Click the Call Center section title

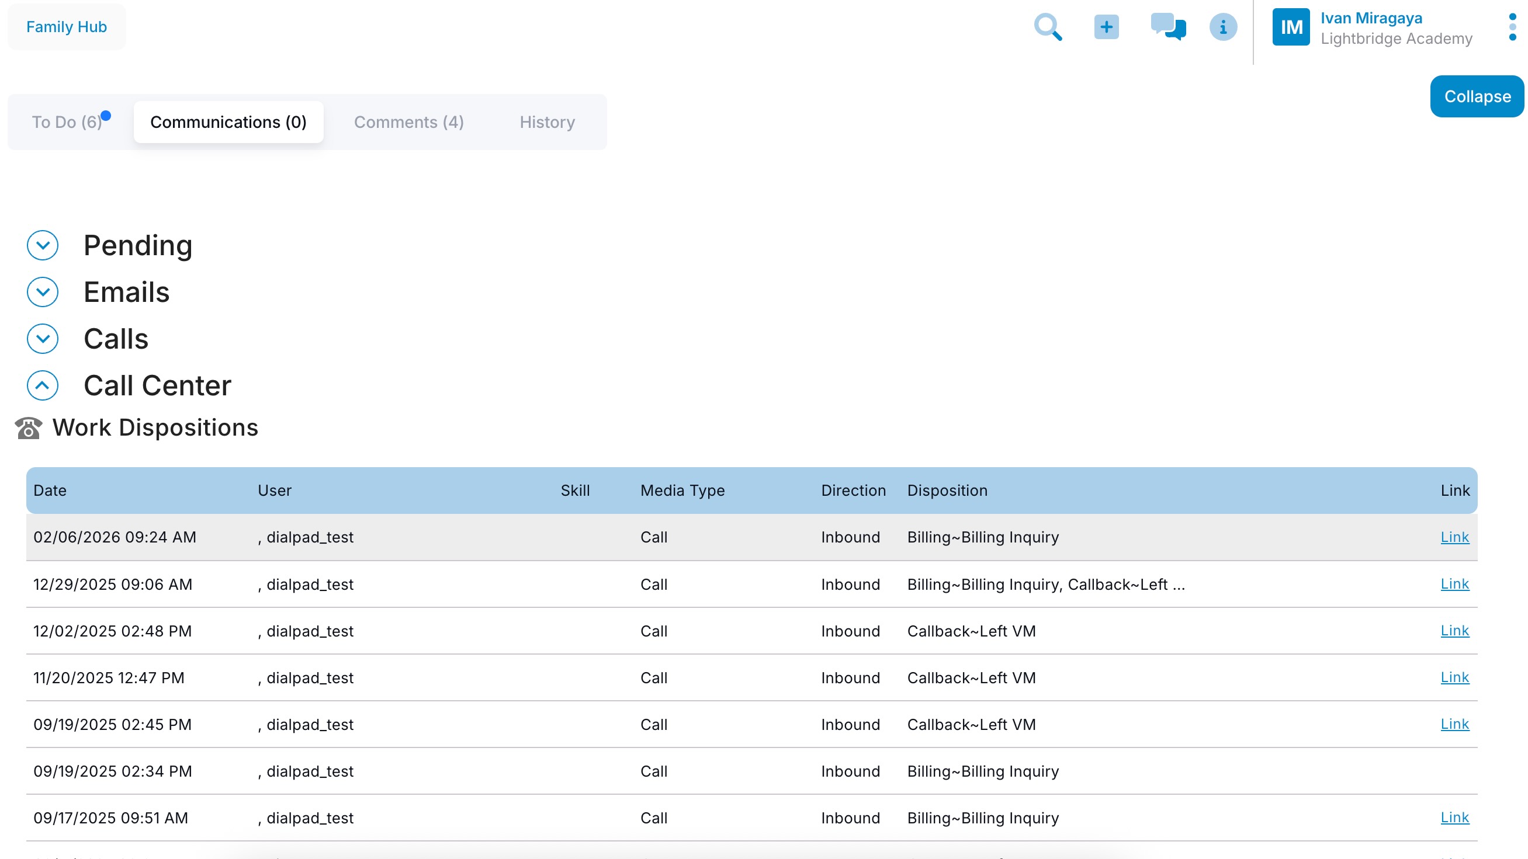pyautogui.click(x=157, y=386)
